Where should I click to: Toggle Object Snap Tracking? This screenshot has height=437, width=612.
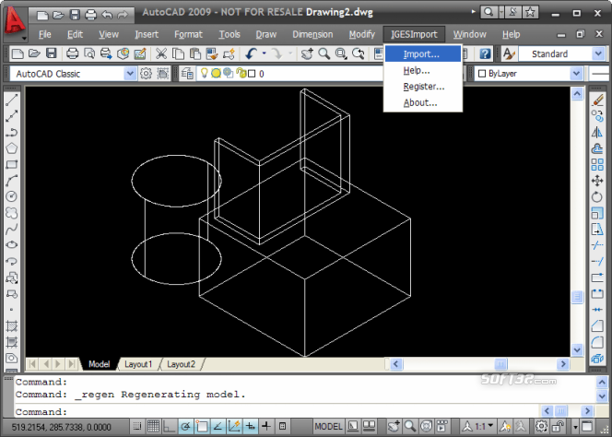coord(218,426)
